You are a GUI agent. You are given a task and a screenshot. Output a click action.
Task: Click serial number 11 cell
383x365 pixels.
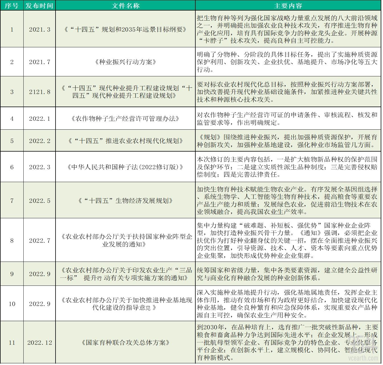tap(12, 342)
